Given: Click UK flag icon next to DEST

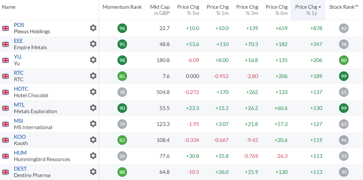Looking at the screenshot, I should click(5, 172).
